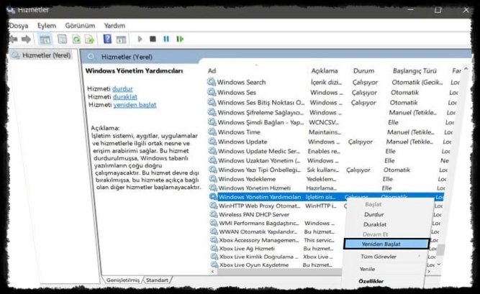Click the gear icon of Windows Search
Screen dimensions: 480x294
point(212,82)
